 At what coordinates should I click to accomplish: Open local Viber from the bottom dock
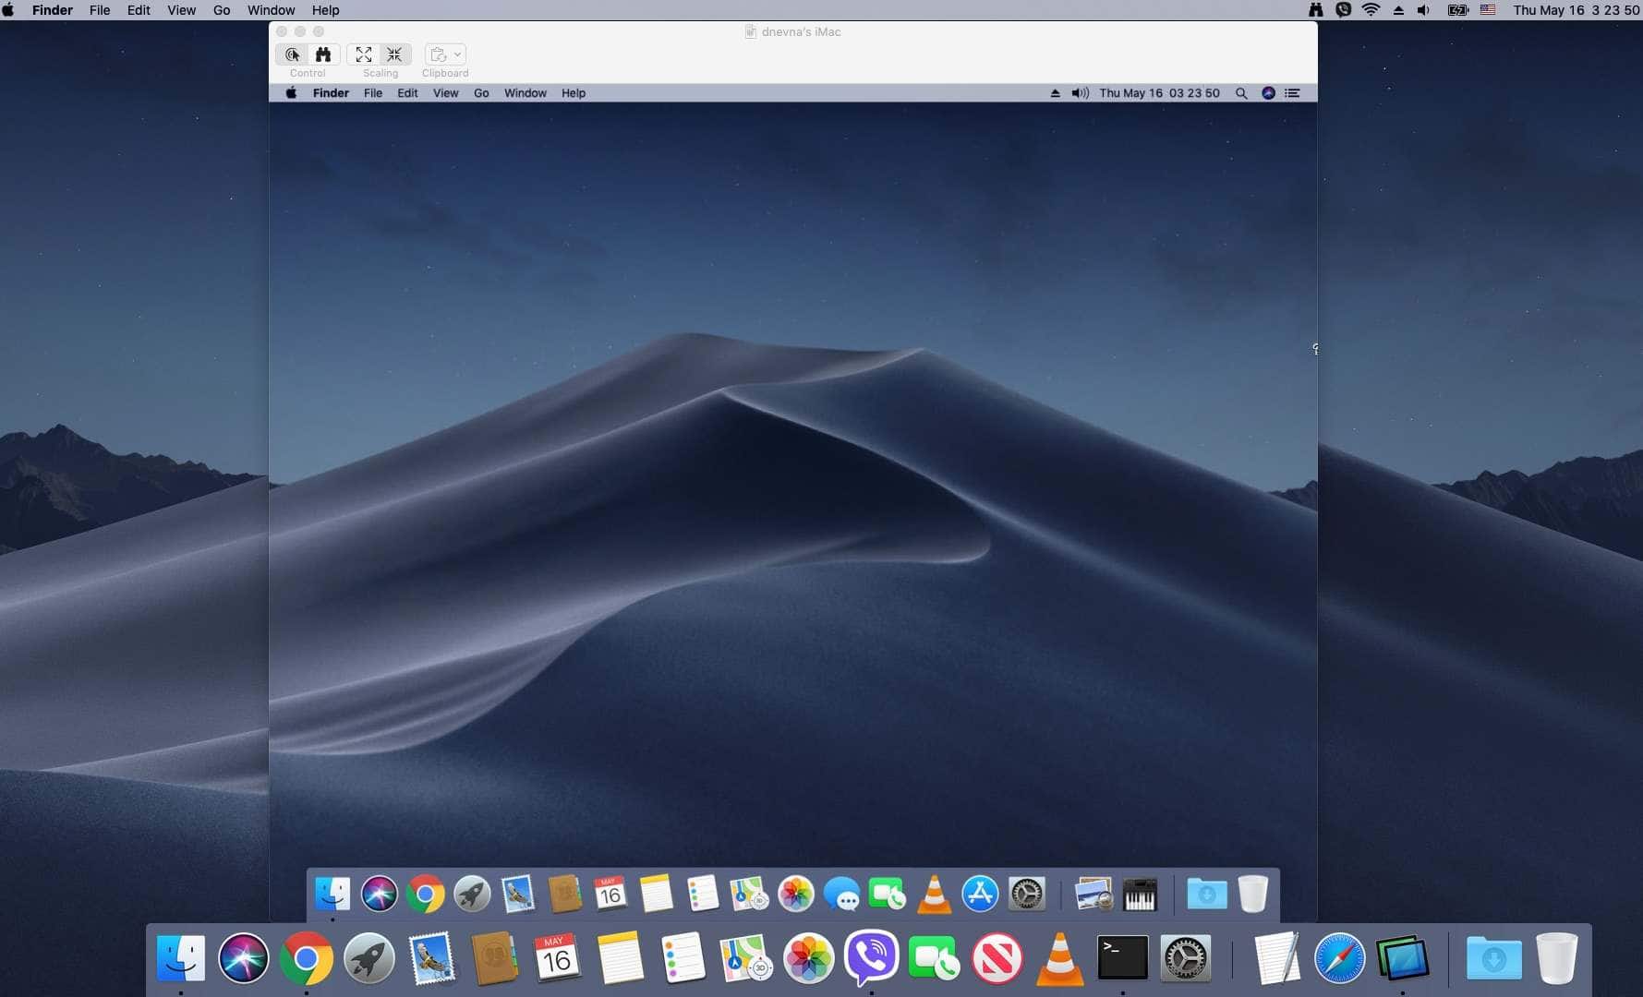click(871, 958)
